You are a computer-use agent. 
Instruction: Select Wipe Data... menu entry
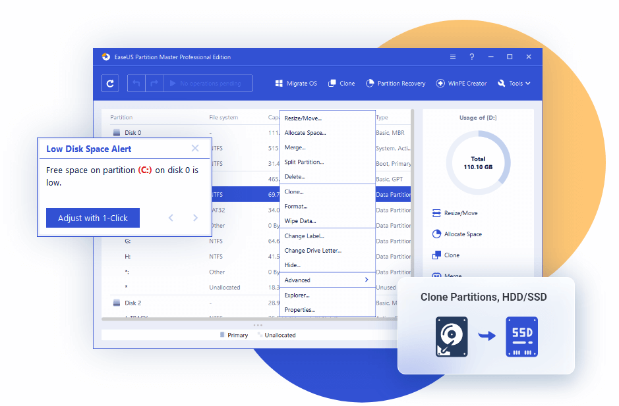pyautogui.click(x=300, y=221)
